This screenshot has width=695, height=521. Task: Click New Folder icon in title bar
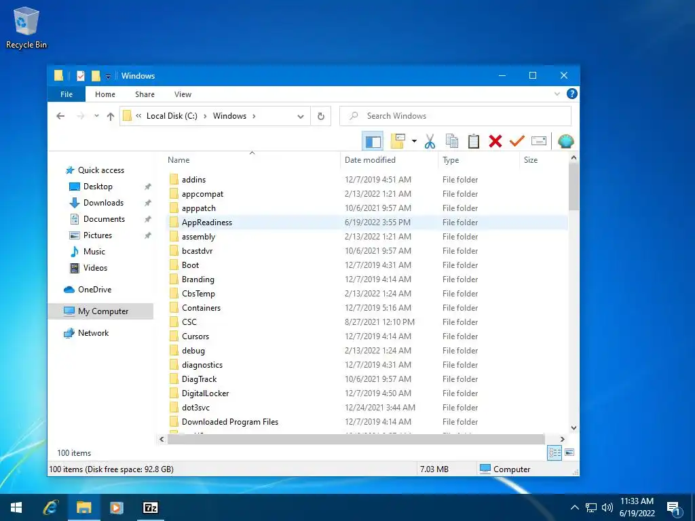[x=96, y=76]
